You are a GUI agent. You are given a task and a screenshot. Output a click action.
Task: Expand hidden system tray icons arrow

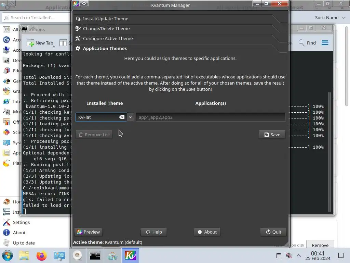click(x=299, y=255)
